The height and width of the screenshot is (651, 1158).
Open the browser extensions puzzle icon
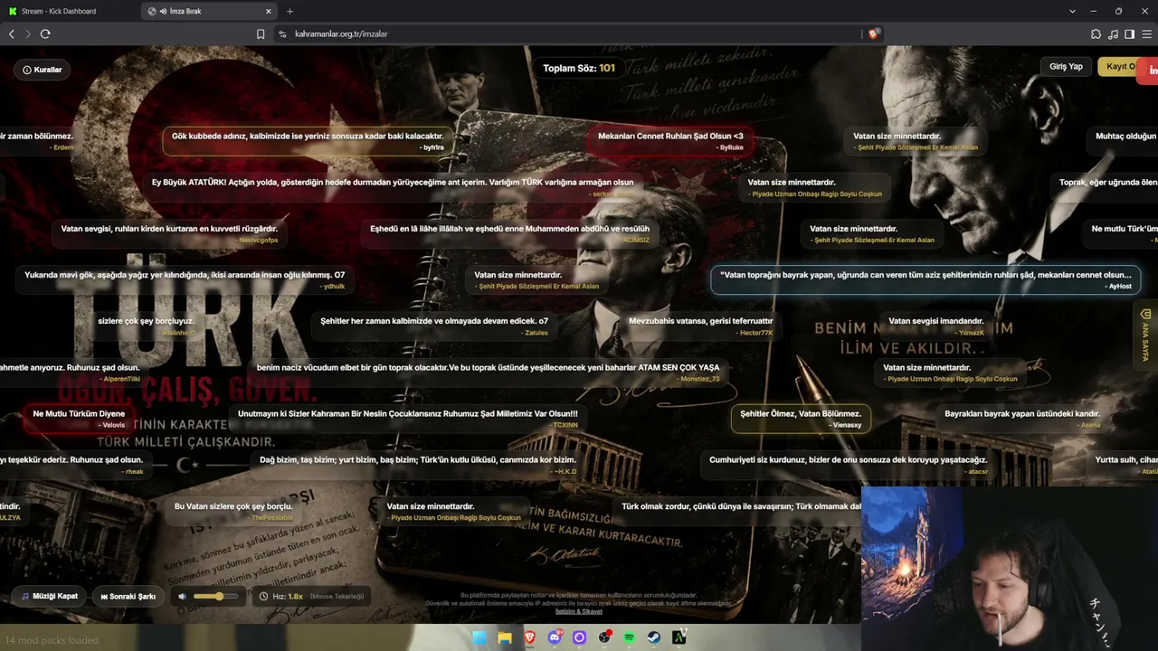1096,33
